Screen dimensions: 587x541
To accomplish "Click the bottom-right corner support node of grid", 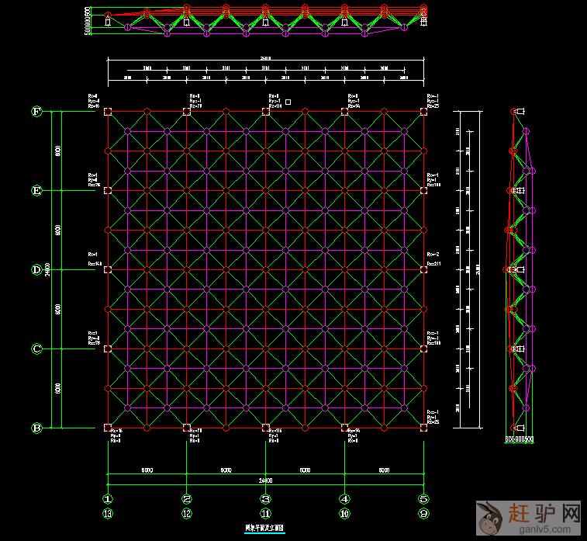I will click(423, 427).
